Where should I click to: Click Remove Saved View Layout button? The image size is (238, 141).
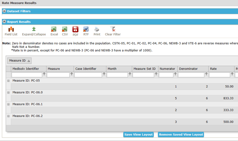tap(181, 135)
